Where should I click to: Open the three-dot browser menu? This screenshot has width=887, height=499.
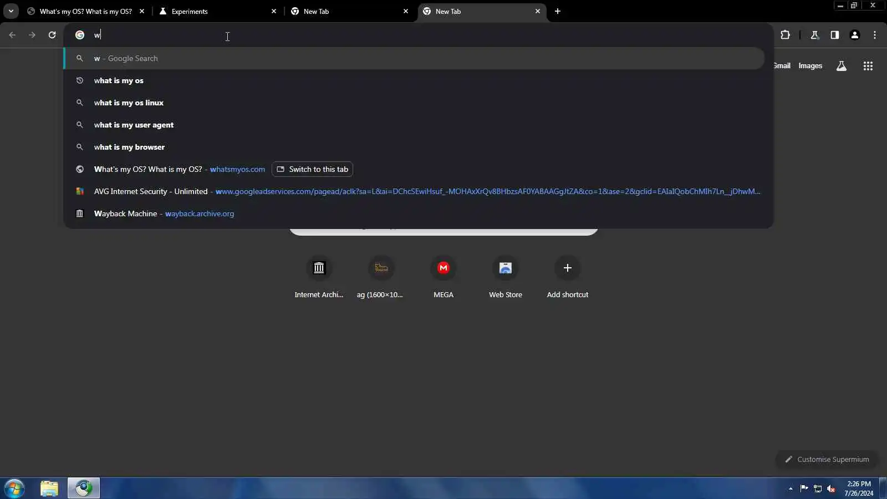[x=875, y=35]
